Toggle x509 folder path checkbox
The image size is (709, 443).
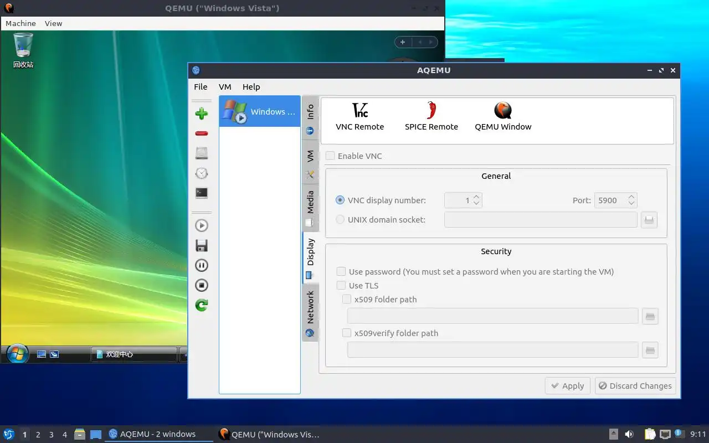[x=347, y=299]
